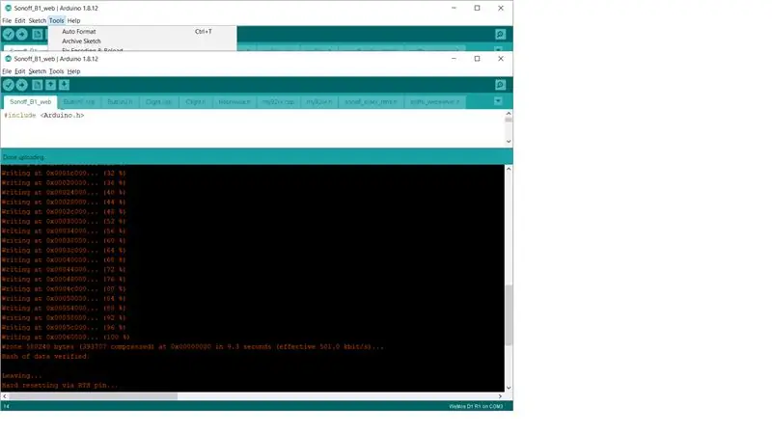Viewport: 772px width, 434px height.
Task: Switch to the Button.h tab
Action: click(120, 102)
